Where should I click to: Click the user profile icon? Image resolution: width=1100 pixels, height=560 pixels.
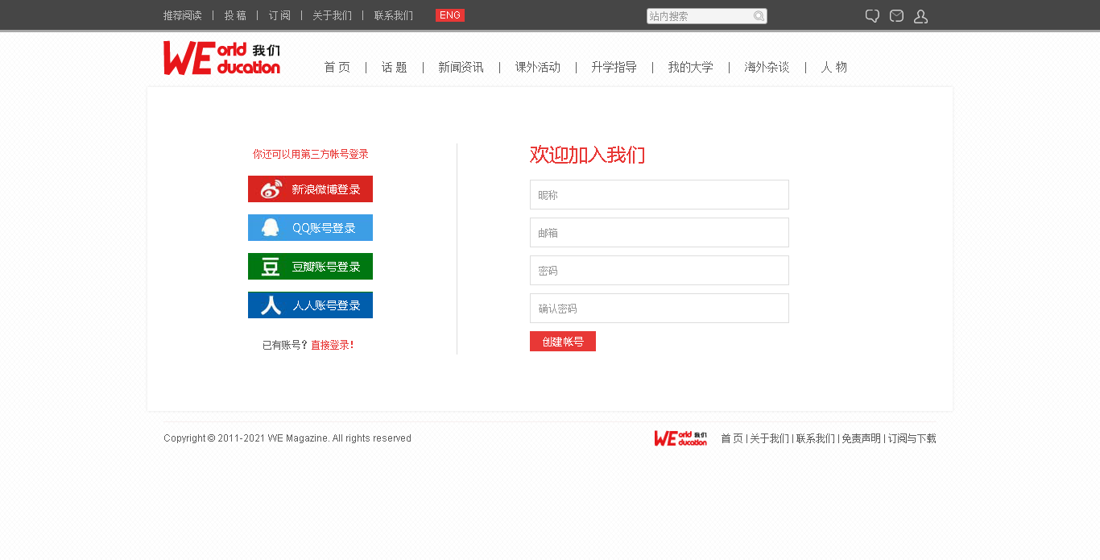920,16
